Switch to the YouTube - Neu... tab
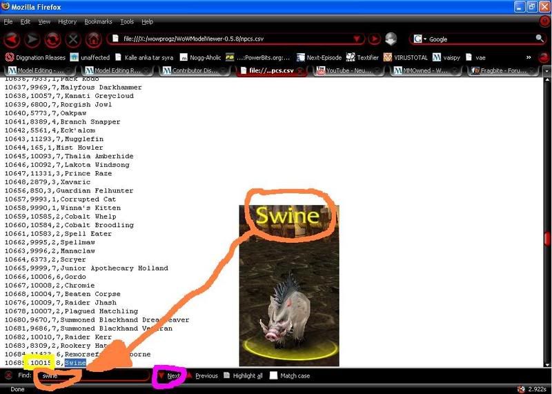Viewport: 552px width, 394px height. [349, 70]
